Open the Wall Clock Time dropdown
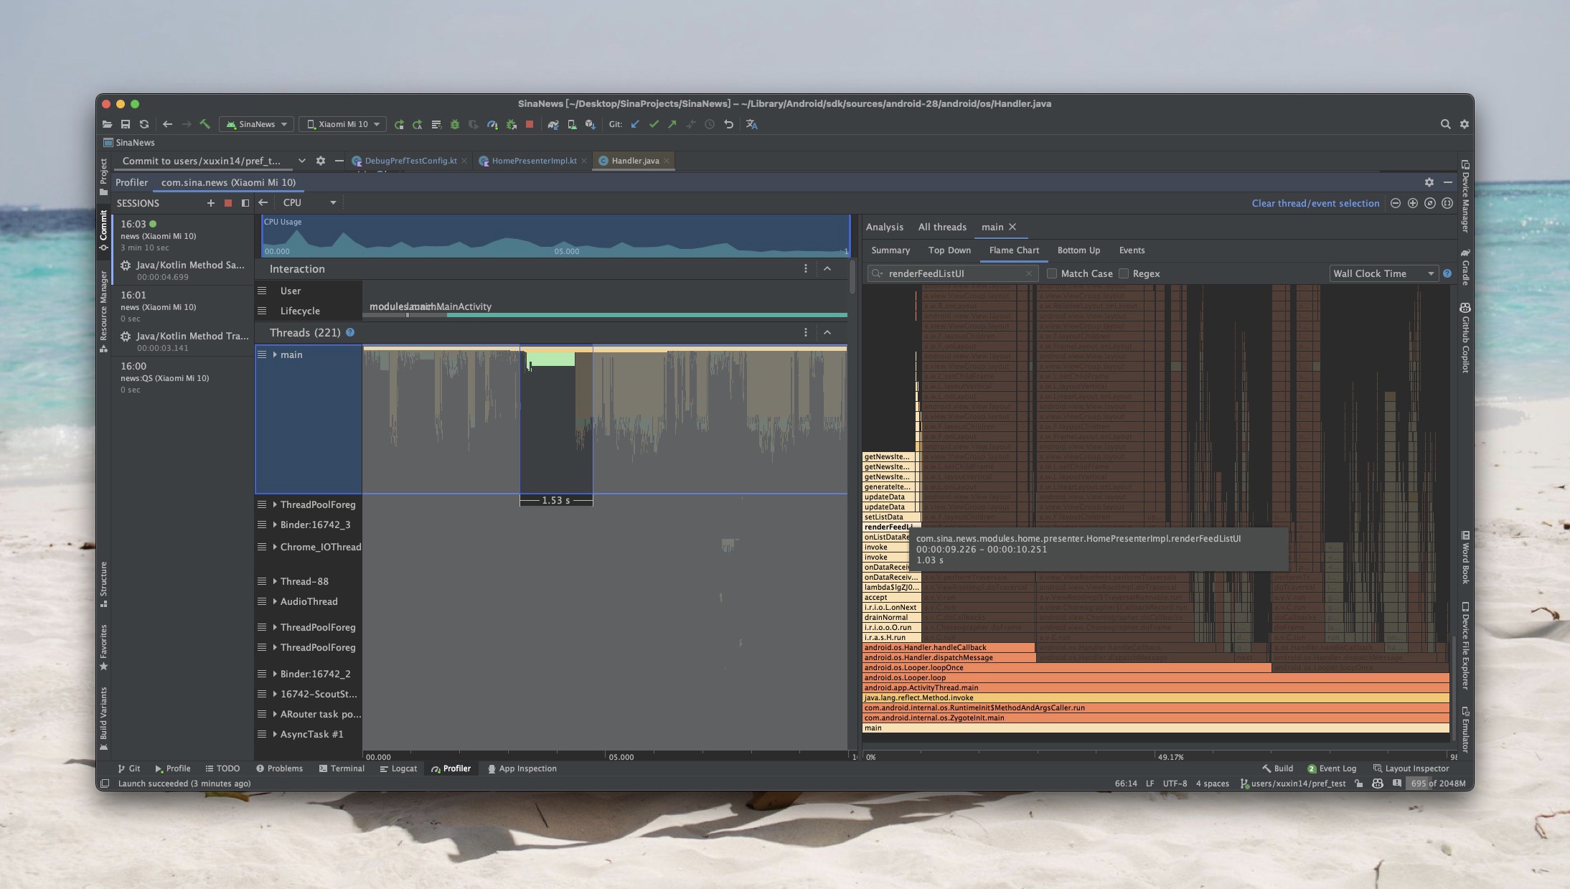The image size is (1570, 889). tap(1383, 273)
